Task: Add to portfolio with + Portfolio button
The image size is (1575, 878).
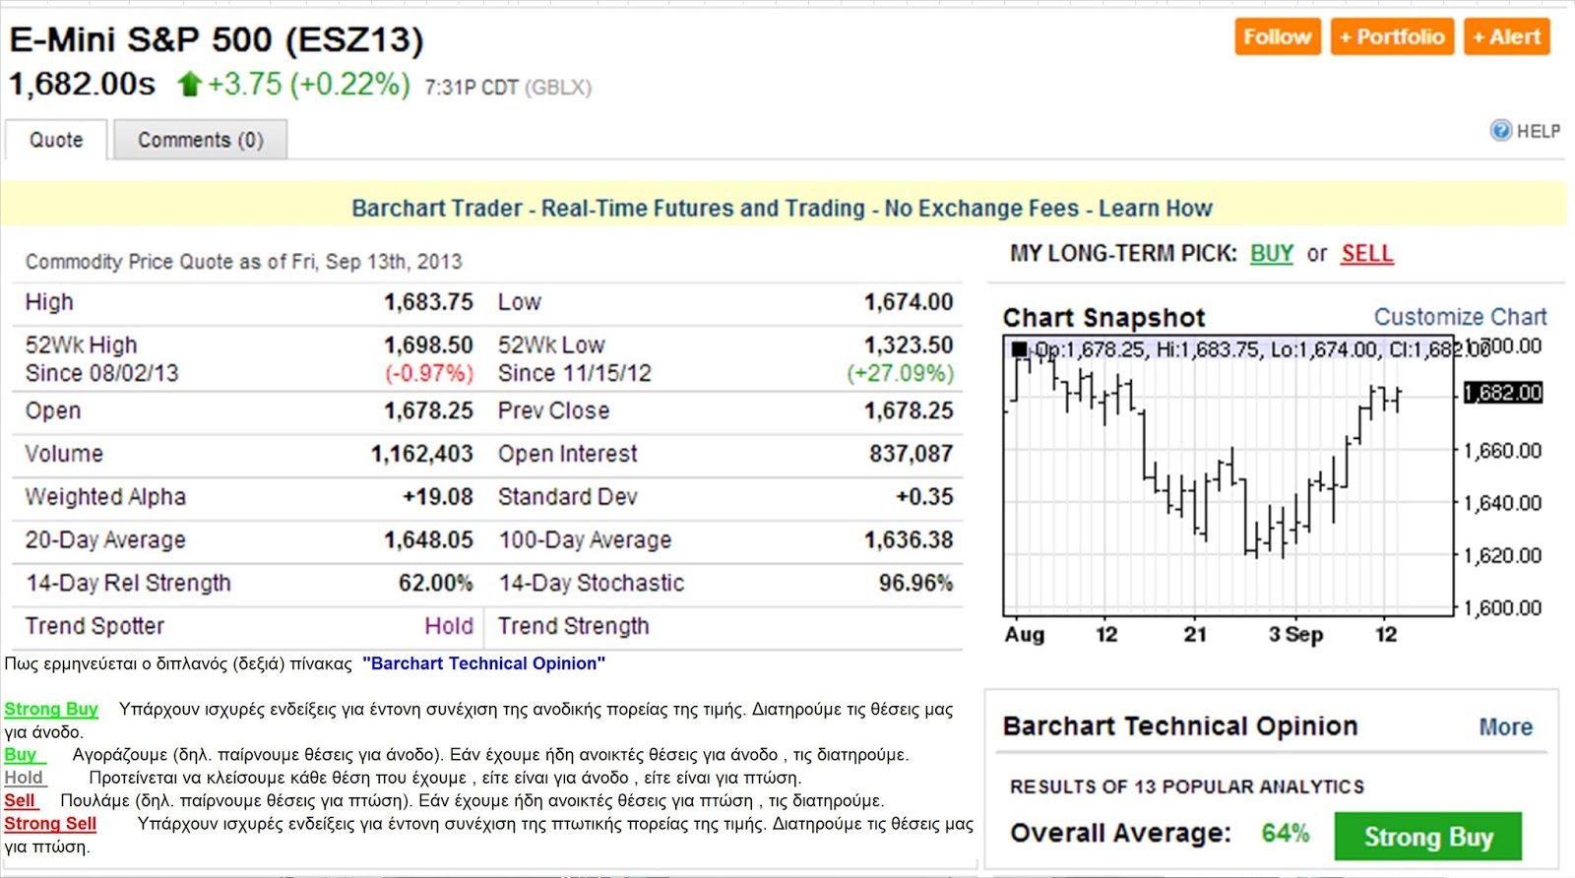Action: [1392, 37]
